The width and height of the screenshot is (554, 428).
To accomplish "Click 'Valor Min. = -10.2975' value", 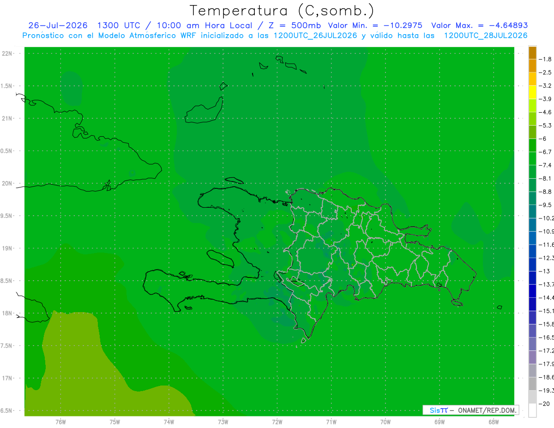I will tap(375, 25).
